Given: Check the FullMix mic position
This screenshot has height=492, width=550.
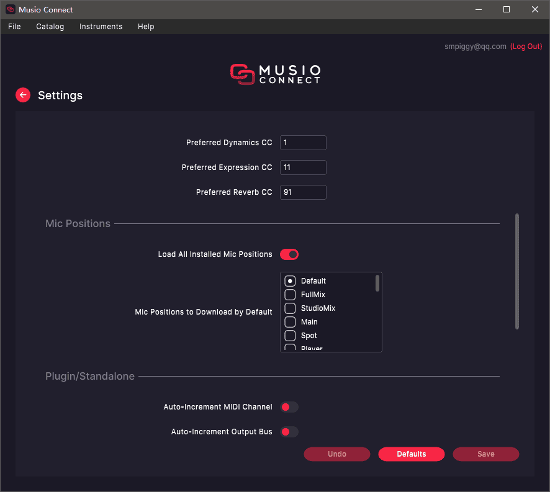Looking at the screenshot, I should coord(290,295).
